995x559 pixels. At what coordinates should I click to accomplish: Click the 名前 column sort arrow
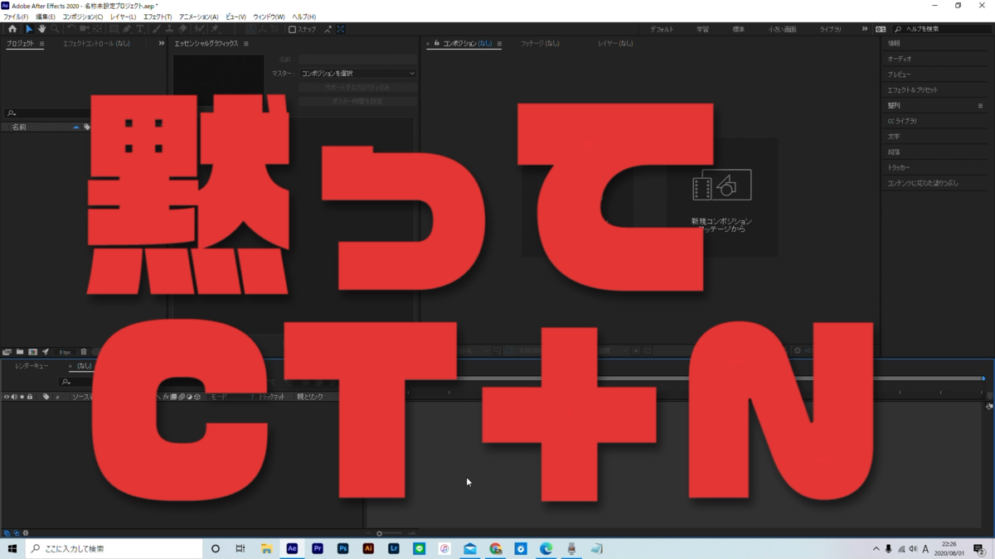(x=76, y=128)
